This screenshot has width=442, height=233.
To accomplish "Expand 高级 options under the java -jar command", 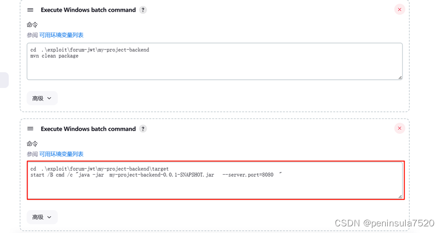I will (x=42, y=217).
